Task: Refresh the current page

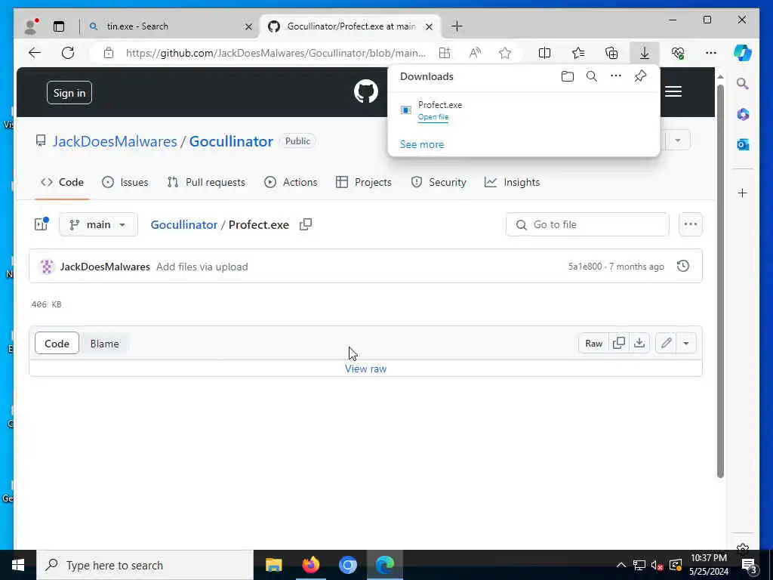Action: click(x=68, y=53)
